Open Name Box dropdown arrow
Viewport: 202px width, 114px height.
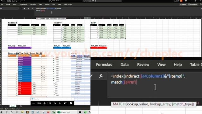(18, 9)
